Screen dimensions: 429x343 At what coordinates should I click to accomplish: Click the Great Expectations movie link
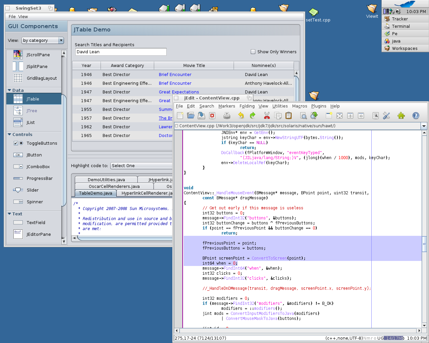179,92
